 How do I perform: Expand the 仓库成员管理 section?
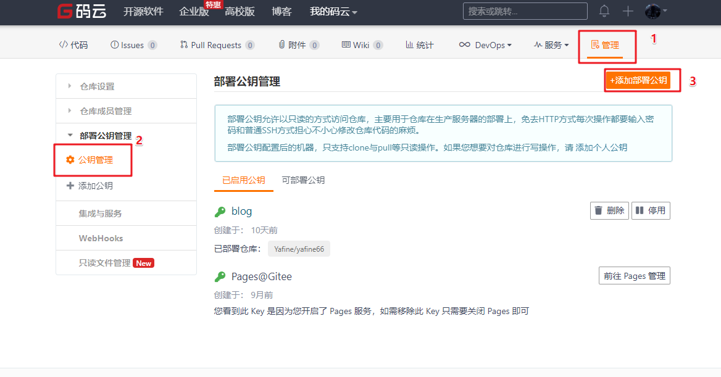106,111
